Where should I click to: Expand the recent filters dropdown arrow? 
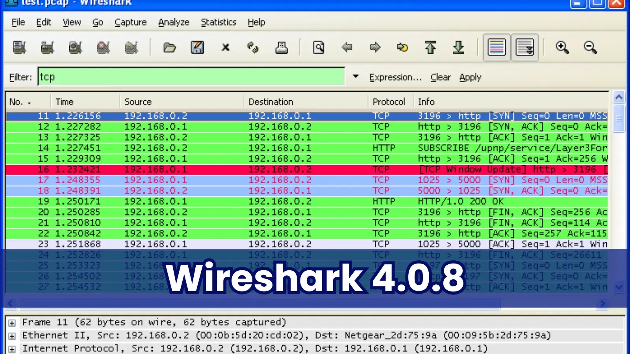(356, 77)
